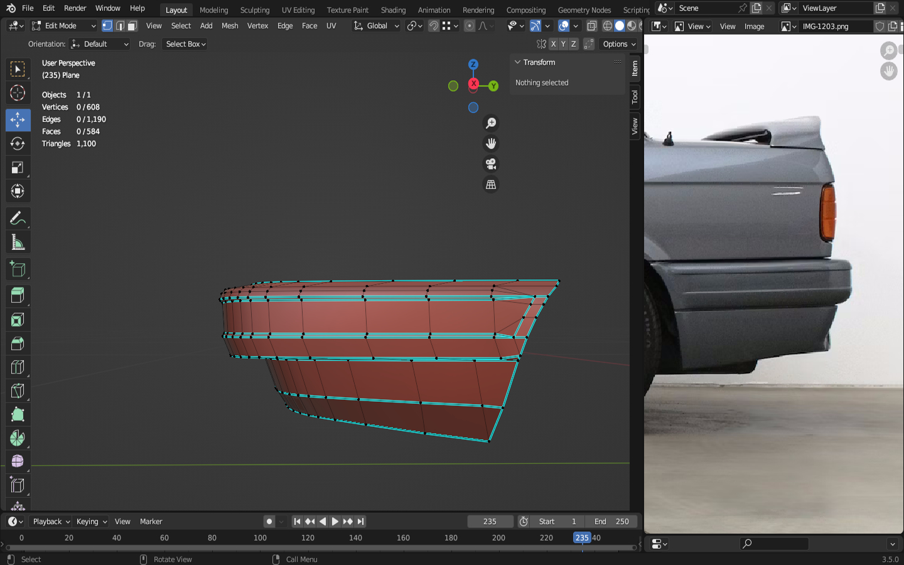Toggle perspective/orthographic grid view icon
The width and height of the screenshot is (904, 565).
[491, 185]
